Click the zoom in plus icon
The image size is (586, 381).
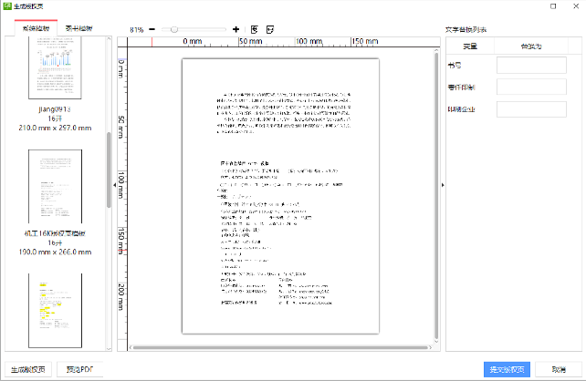236,30
